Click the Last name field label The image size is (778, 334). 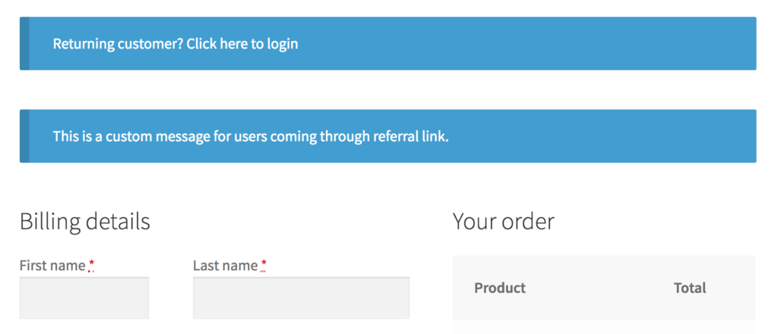click(225, 266)
